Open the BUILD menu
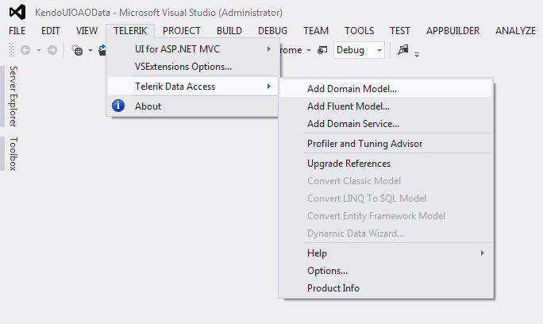This screenshot has height=324, width=543. point(229,31)
